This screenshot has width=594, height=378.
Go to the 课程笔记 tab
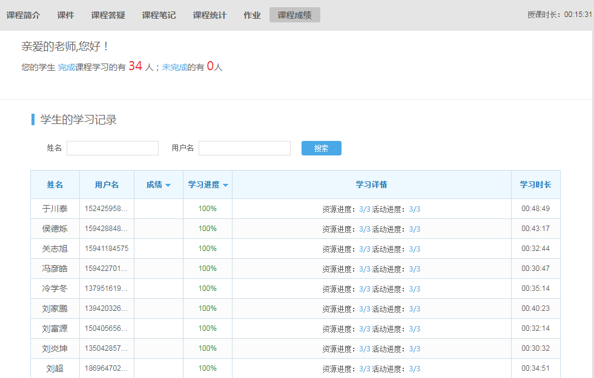[159, 15]
